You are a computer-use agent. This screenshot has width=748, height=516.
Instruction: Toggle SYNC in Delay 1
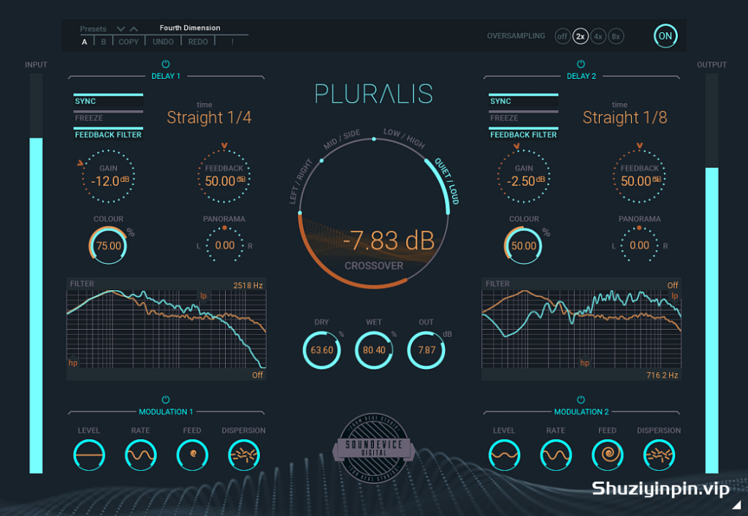click(x=108, y=101)
